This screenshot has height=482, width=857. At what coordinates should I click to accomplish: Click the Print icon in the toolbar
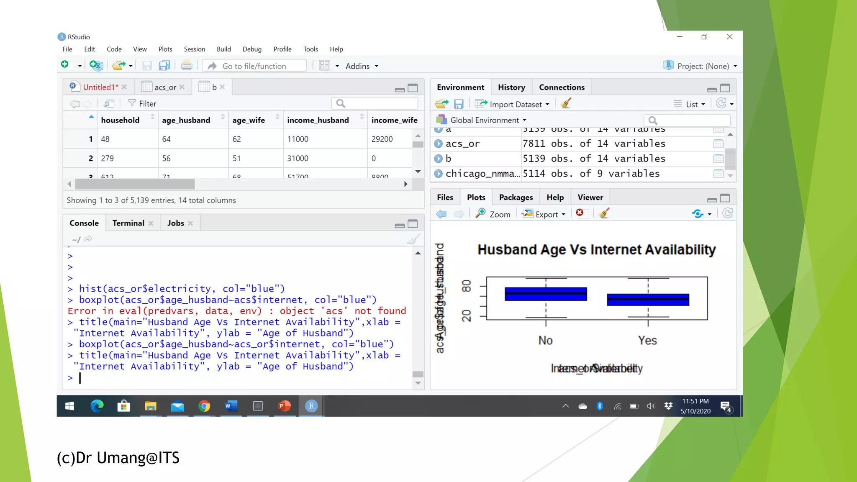pyautogui.click(x=187, y=65)
